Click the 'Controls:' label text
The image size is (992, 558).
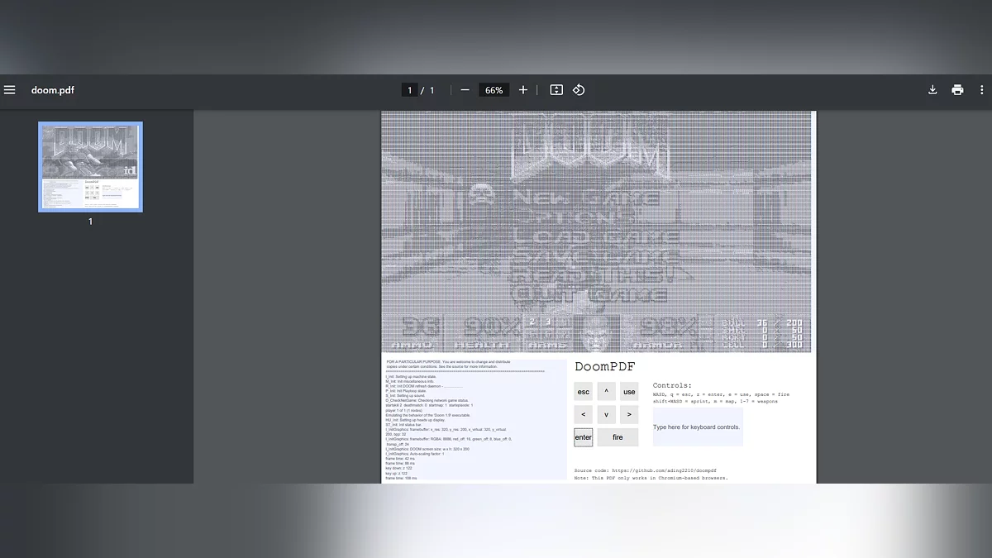(672, 385)
